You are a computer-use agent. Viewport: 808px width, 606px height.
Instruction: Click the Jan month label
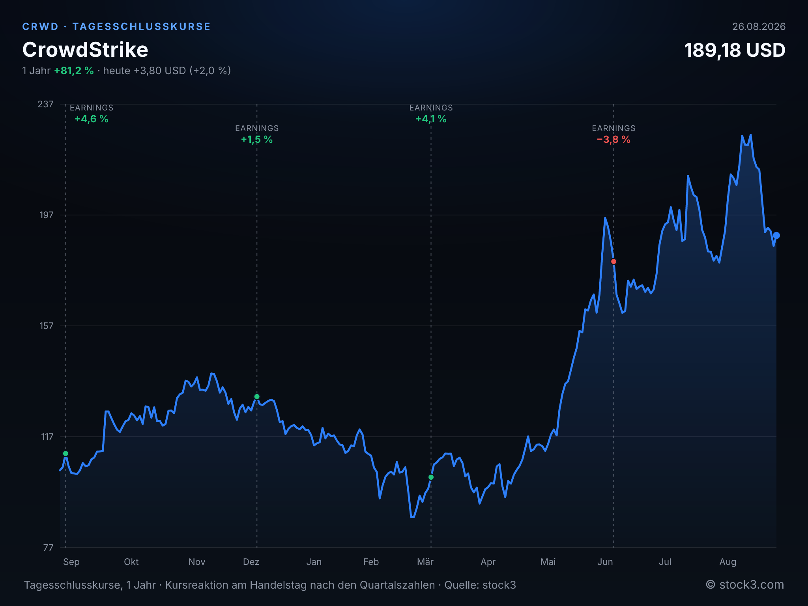coord(314,562)
